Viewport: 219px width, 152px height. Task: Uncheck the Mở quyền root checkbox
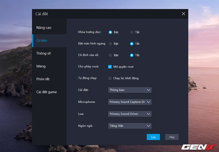coord(110,67)
